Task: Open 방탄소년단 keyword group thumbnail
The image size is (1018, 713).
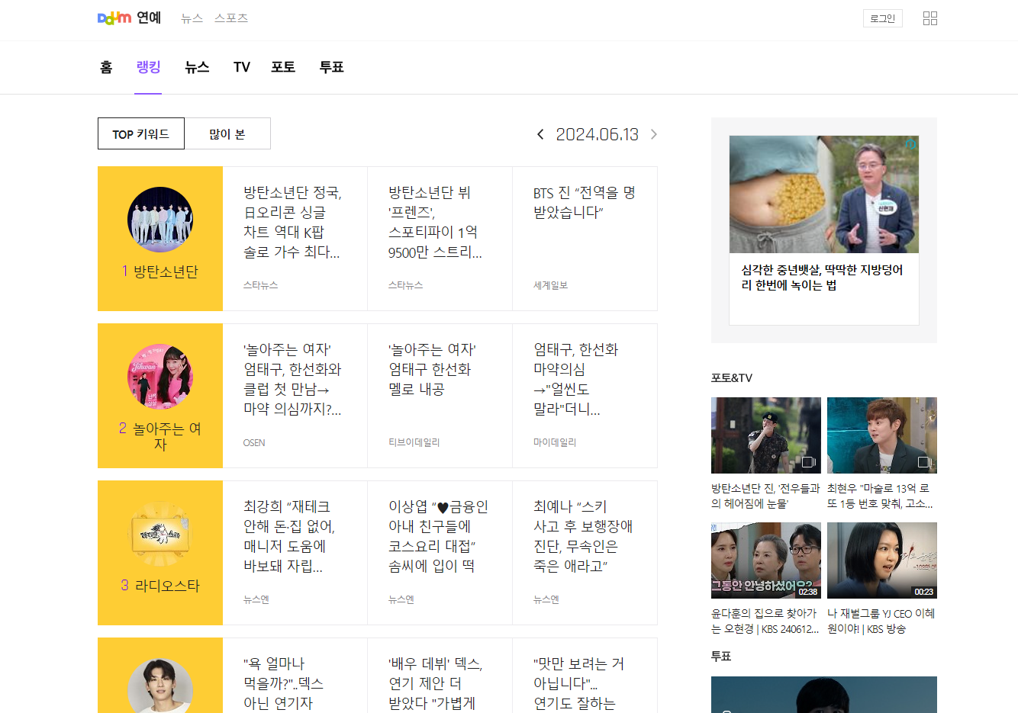Action: click(x=160, y=220)
